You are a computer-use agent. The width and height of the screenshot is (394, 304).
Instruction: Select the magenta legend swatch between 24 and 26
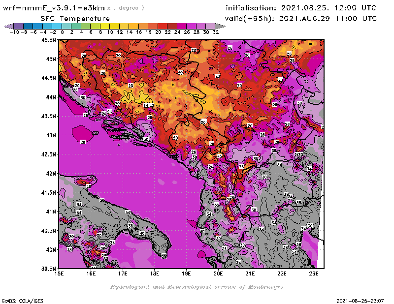[181, 26]
